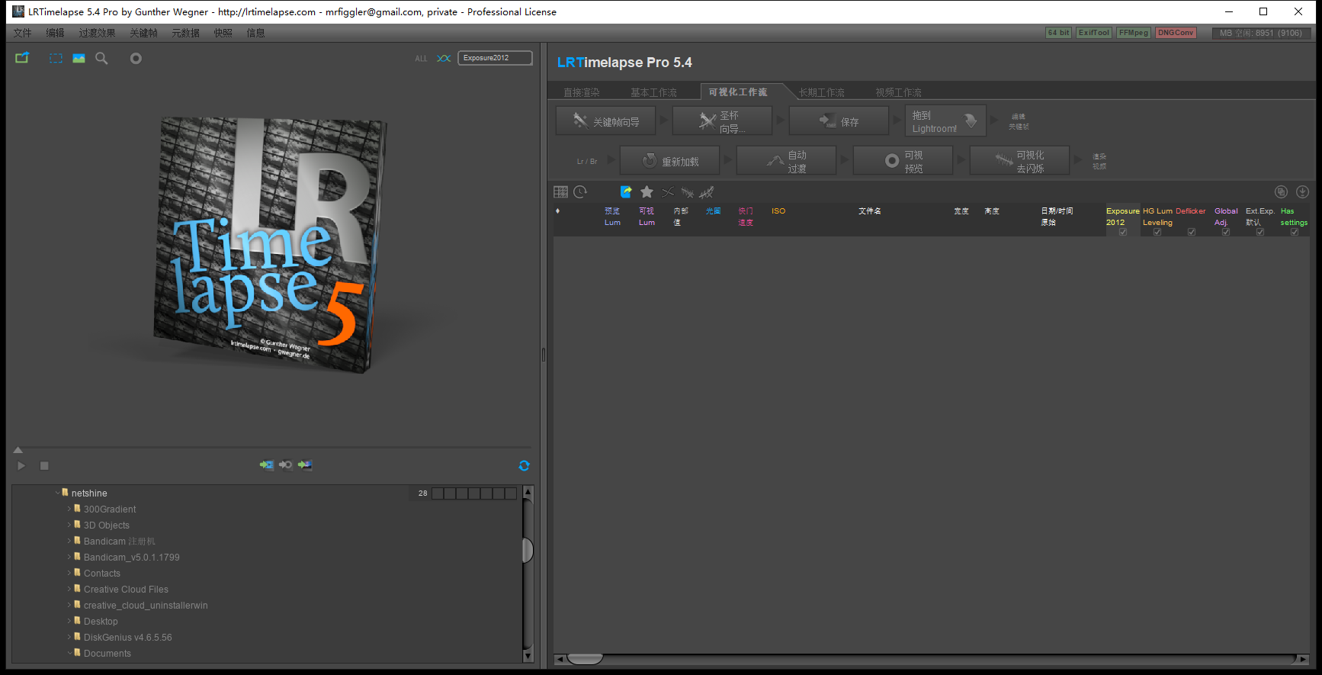
Task: Switch to the 长期工作流 tab
Action: [822, 92]
